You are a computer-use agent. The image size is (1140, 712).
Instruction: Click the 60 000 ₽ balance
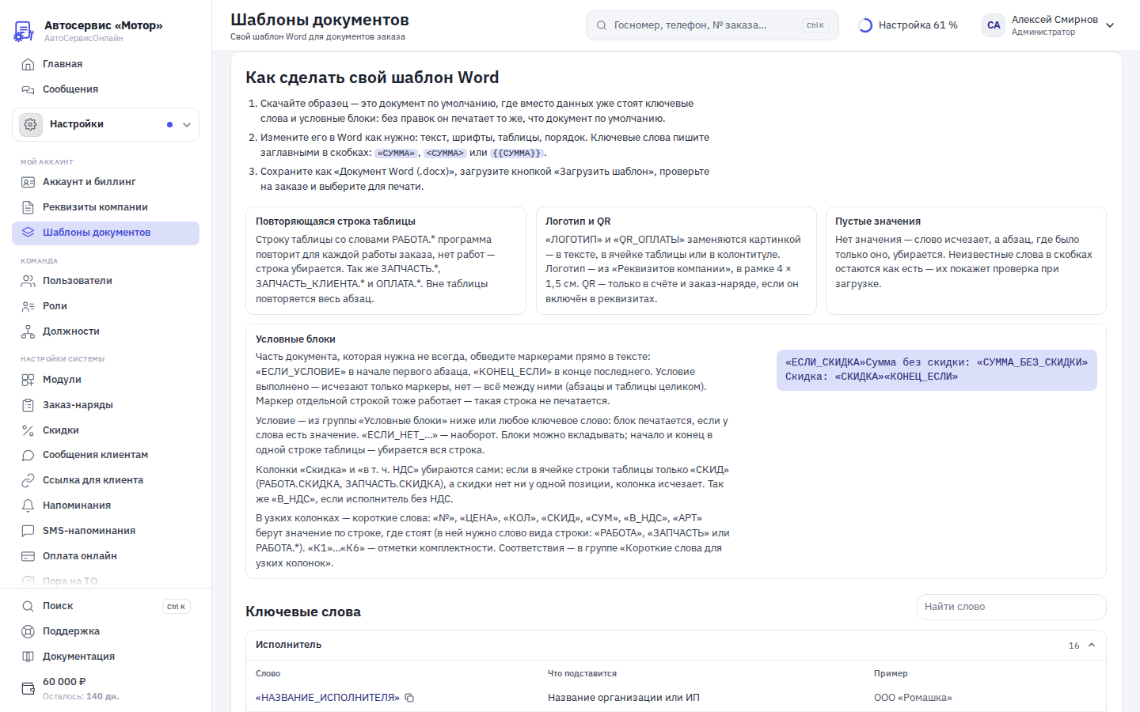(64, 682)
